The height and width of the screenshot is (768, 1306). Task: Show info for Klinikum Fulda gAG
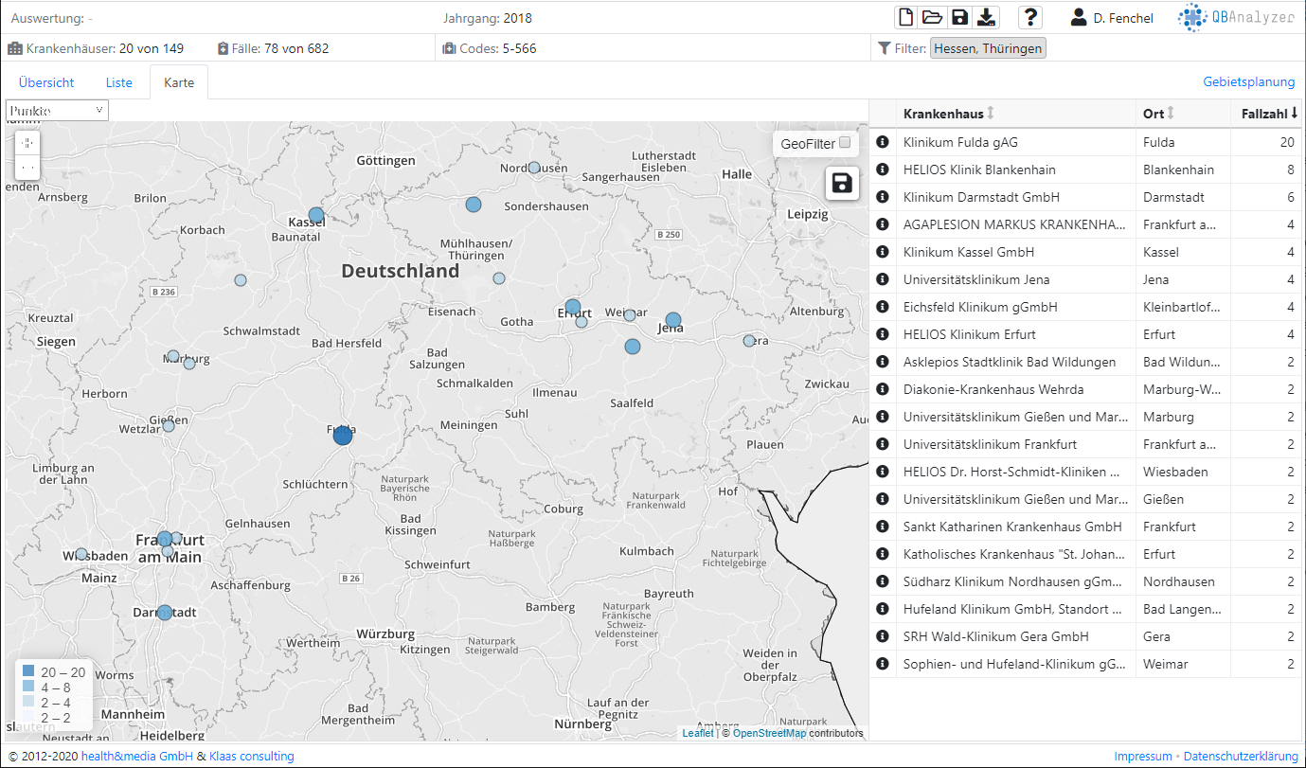coord(883,142)
